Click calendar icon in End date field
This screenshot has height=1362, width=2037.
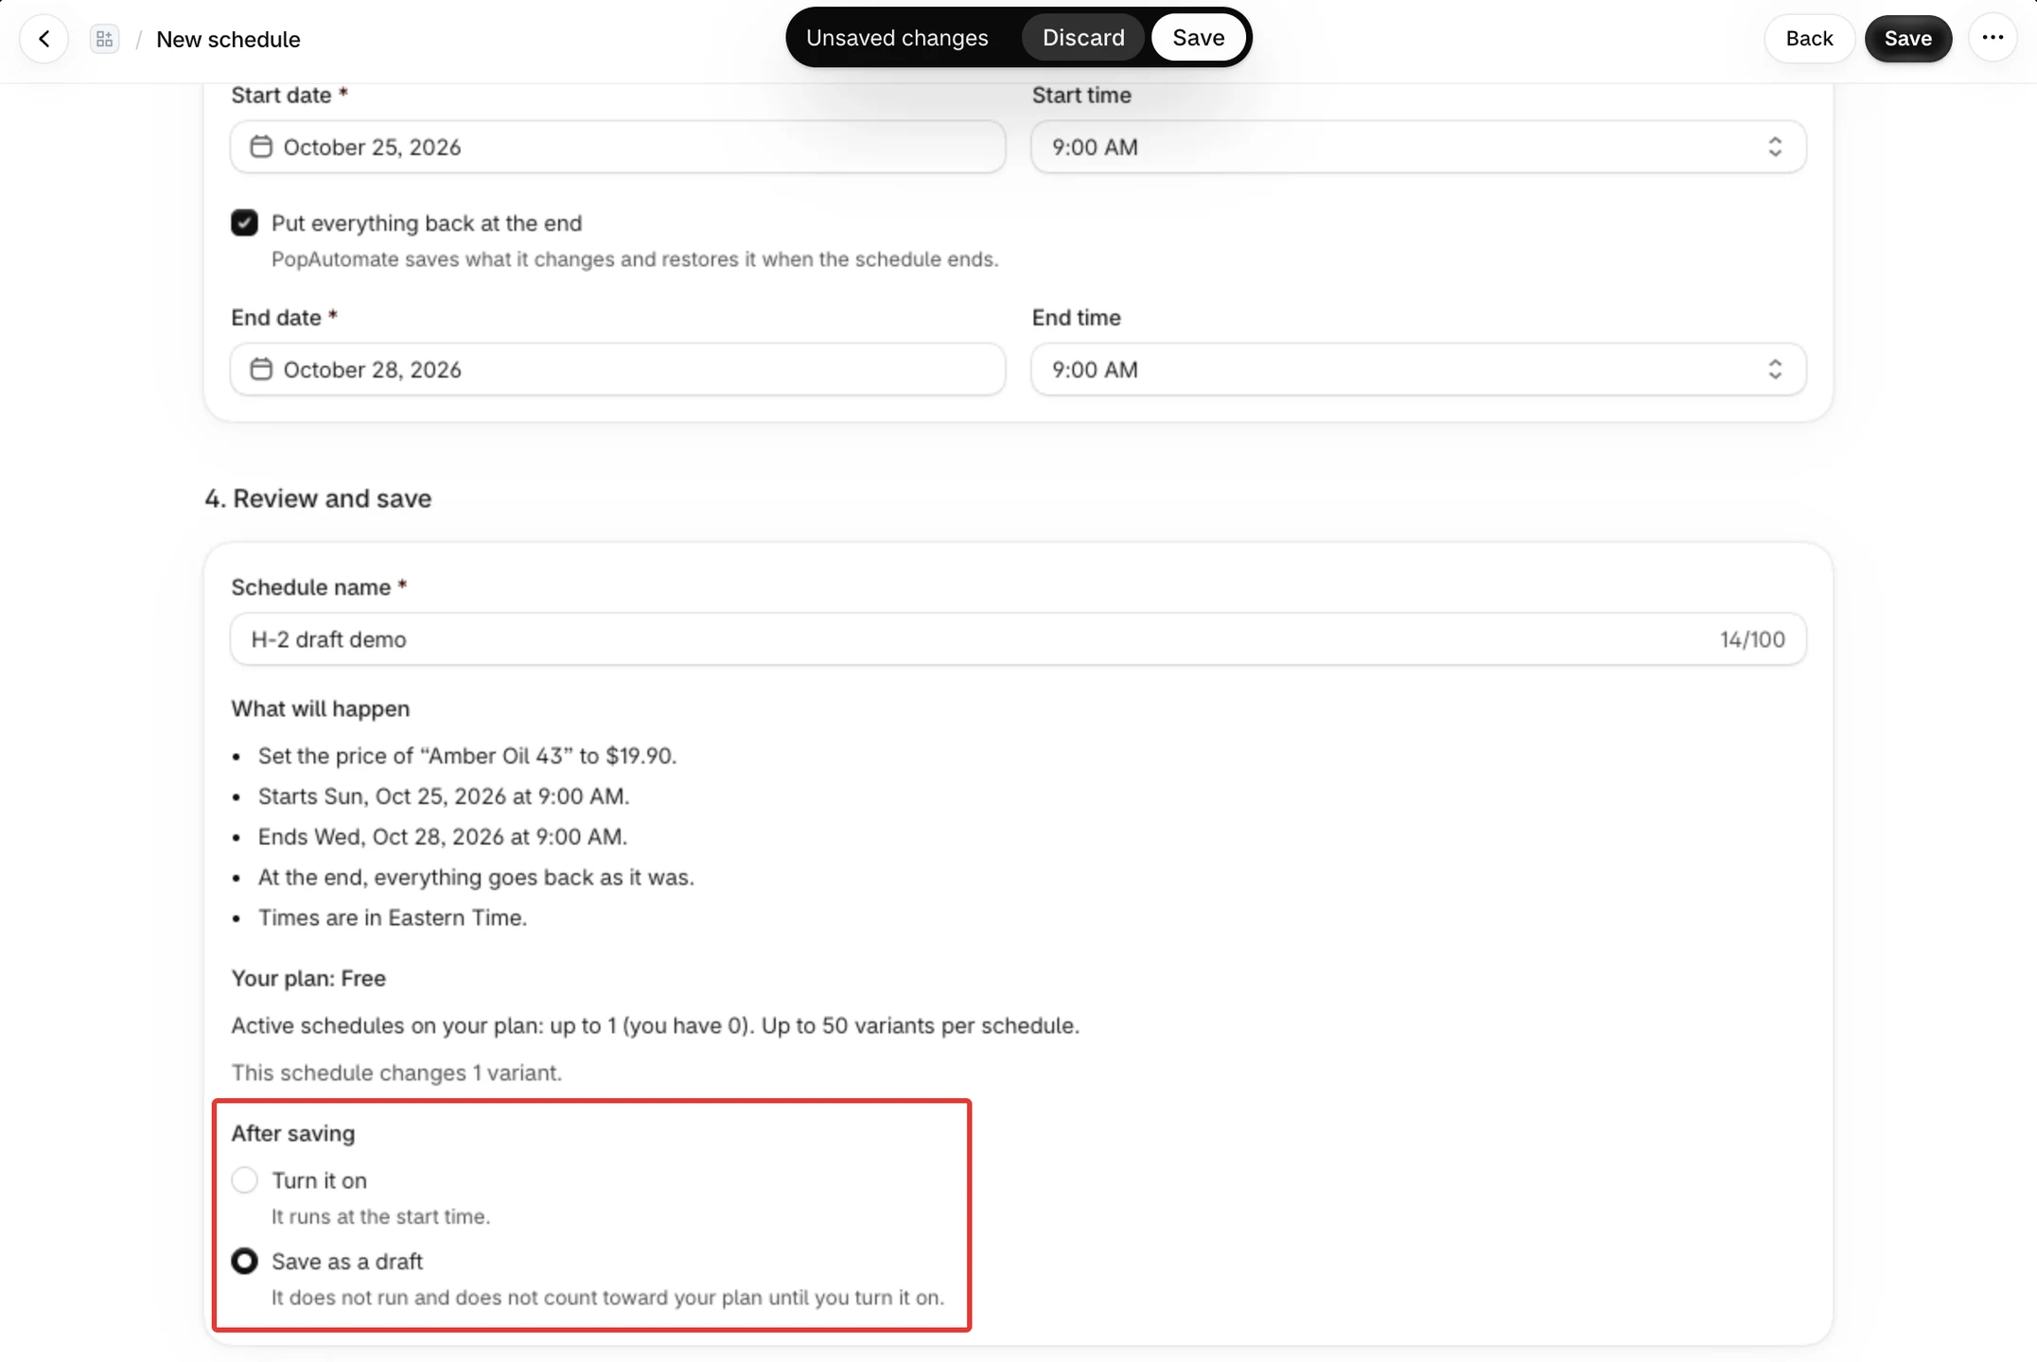pos(261,369)
